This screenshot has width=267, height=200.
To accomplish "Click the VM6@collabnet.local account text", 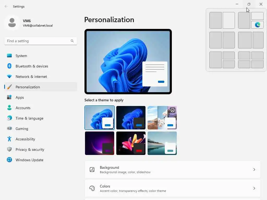I will (x=38, y=26).
